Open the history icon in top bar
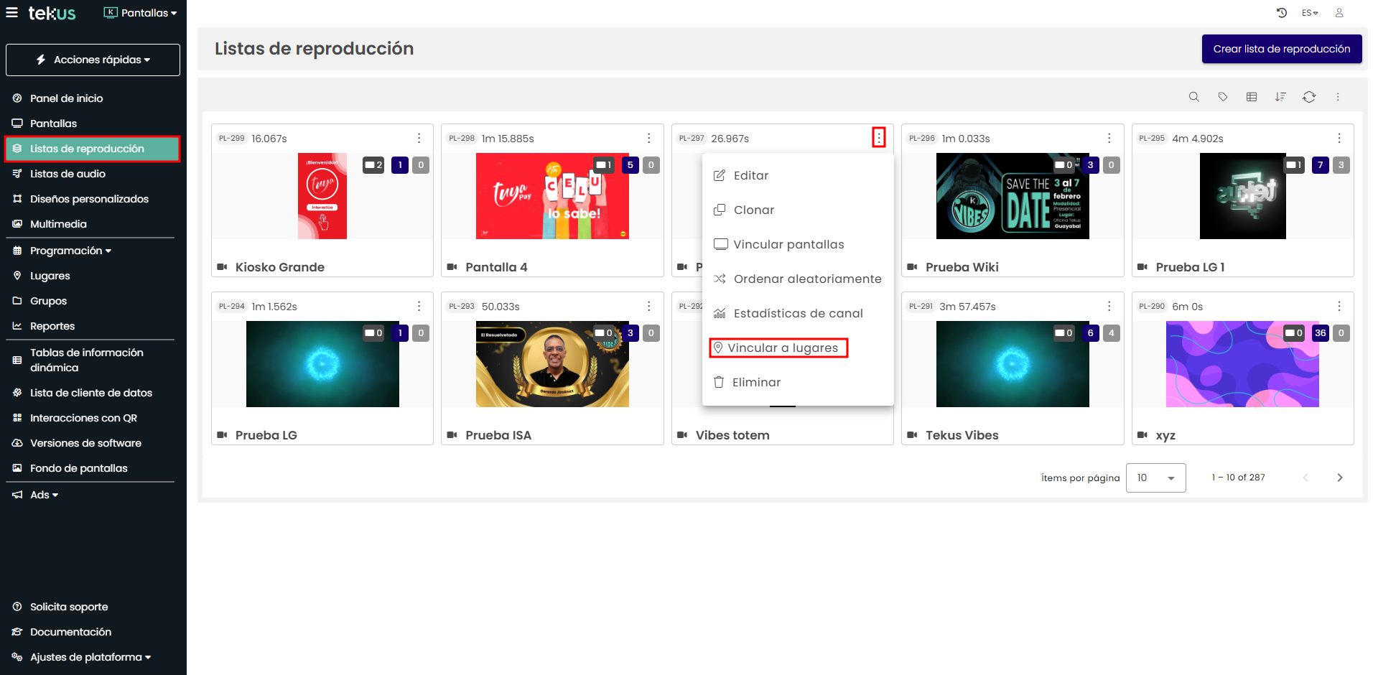The height and width of the screenshot is (675, 1373). (1282, 13)
